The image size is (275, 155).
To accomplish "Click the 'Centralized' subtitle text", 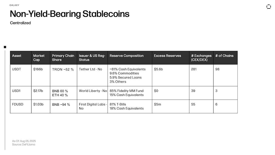I will [x=20, y=23].
